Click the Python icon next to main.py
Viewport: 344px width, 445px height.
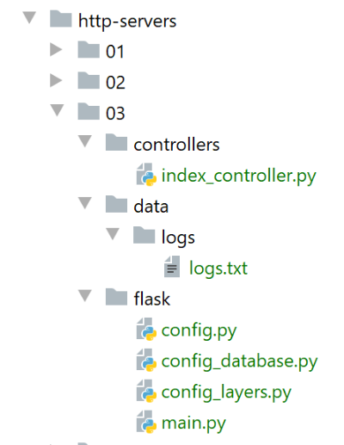click(x=146, y=422)
